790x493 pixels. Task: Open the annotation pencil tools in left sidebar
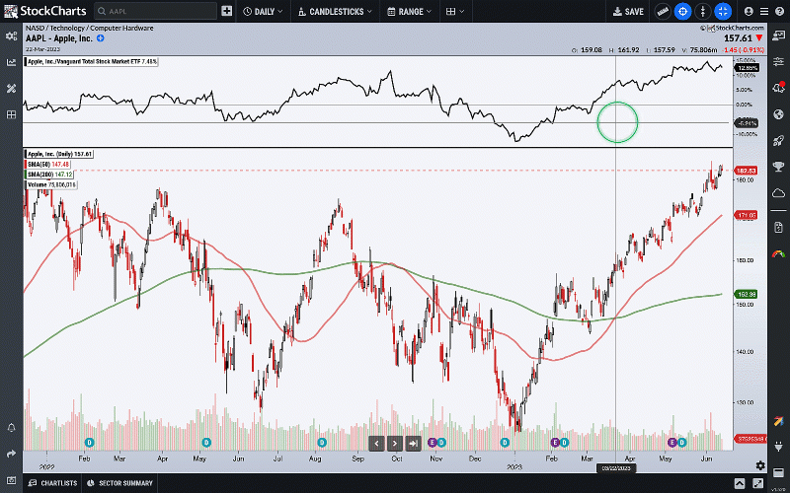11,89
